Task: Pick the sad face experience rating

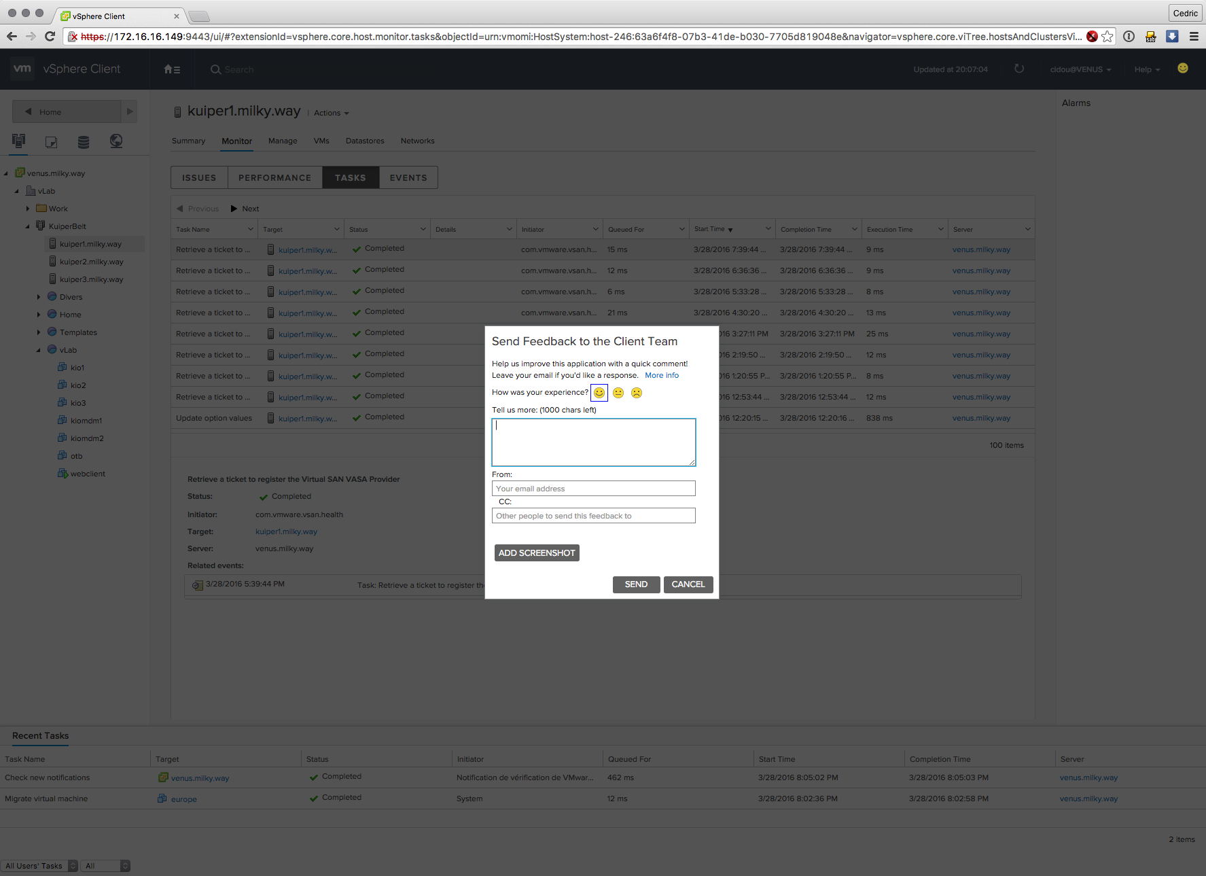Action: [637, 393]
